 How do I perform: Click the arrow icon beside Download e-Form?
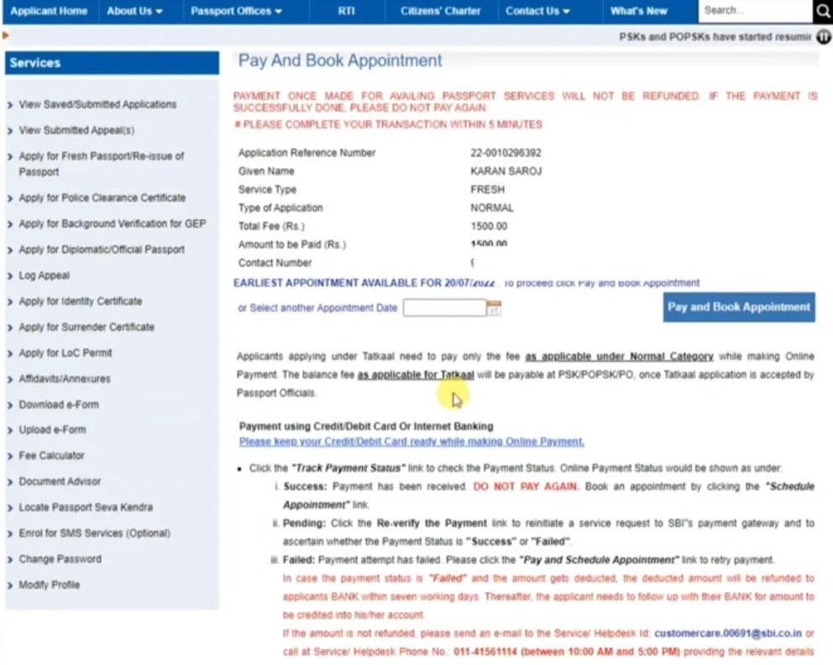(10, 404)
